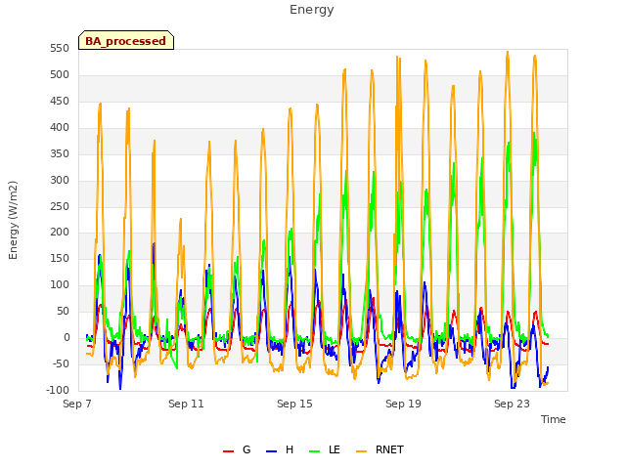Click the green LE legend color marker
The height and width of the screenshot is (469, 626).
pyautogui.click(x=315, y=451)
